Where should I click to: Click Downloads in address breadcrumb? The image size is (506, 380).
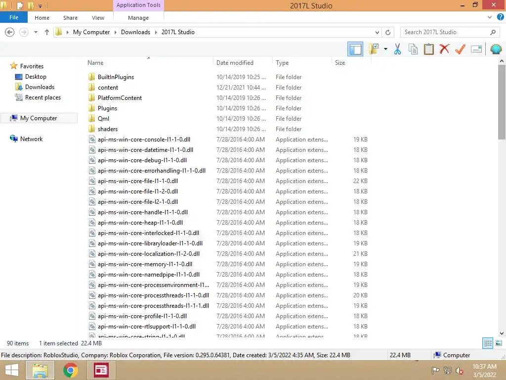[x=135, y=32]
